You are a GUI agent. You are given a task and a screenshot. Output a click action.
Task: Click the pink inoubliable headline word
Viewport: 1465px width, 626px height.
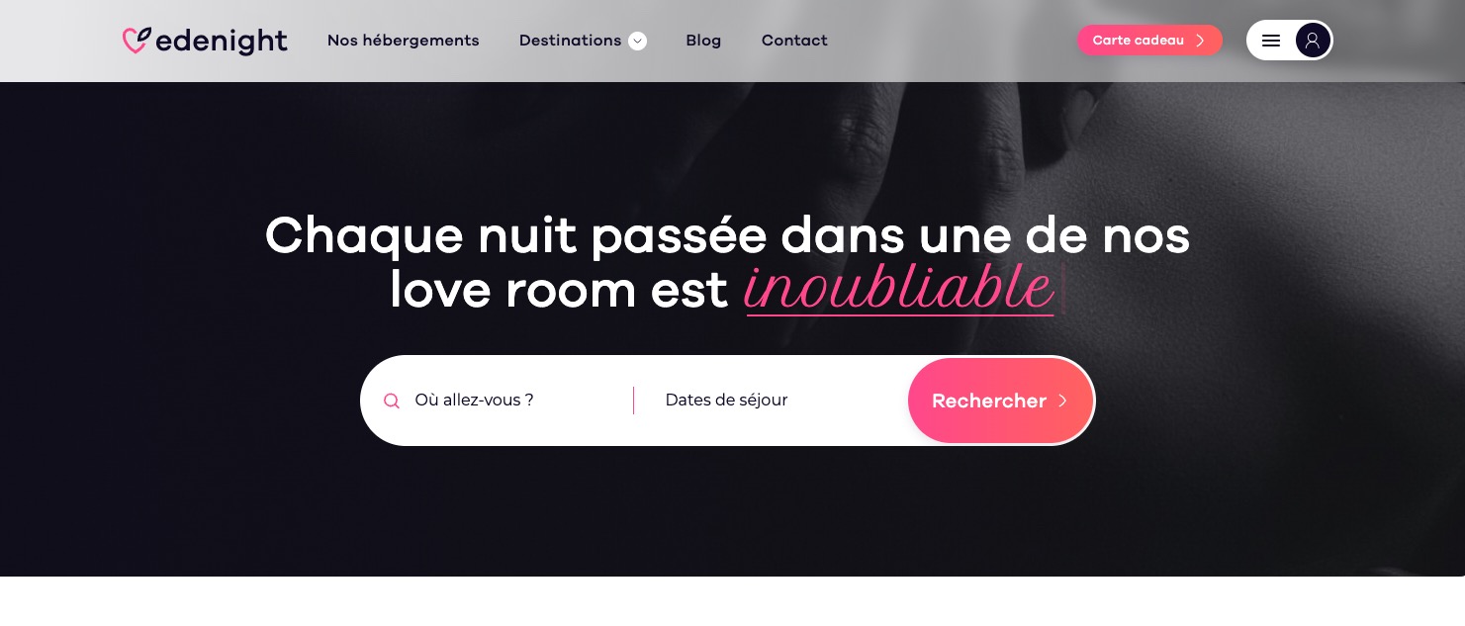[899, 289]
